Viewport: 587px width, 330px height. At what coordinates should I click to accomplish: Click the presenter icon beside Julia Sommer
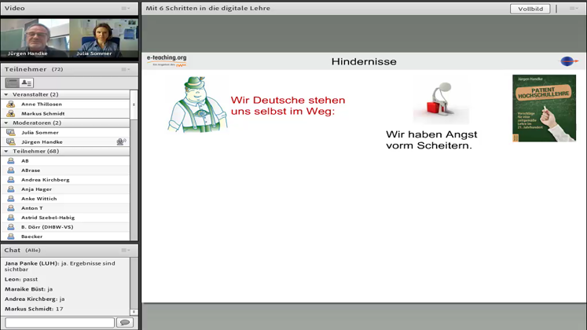coord(10,133)
